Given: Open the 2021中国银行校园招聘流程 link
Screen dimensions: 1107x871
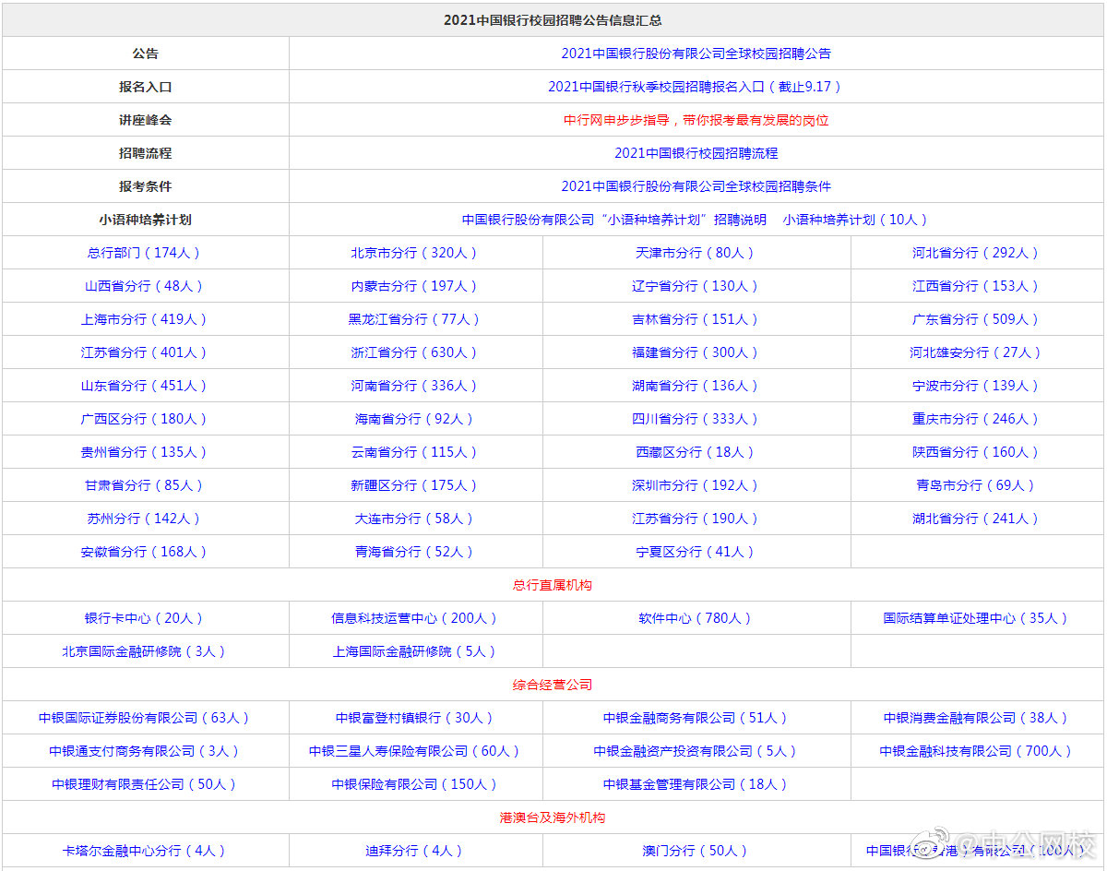Looking at the screenshot, I should click(696, 153).
